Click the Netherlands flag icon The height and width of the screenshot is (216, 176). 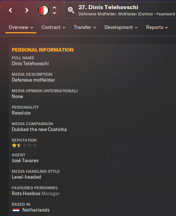click(x=16, y=210)
